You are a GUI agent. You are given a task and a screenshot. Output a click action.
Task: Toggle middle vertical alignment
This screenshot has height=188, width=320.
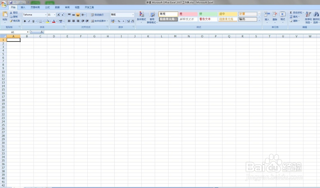click(74, 15)
